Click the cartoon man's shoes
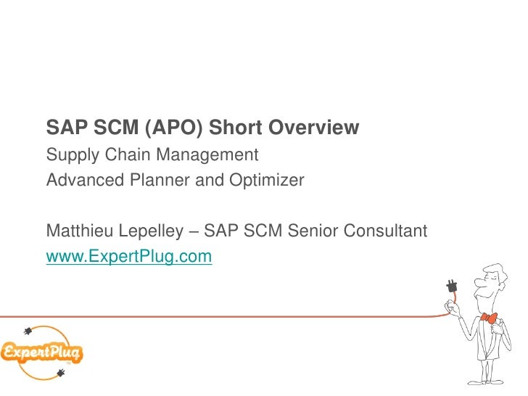The height and width of the screenshot is (396, 528). pyautogui.click(x=486, y=381)
